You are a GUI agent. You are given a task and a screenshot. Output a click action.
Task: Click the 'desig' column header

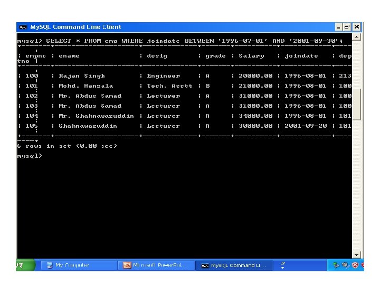[x=157, y=56]
